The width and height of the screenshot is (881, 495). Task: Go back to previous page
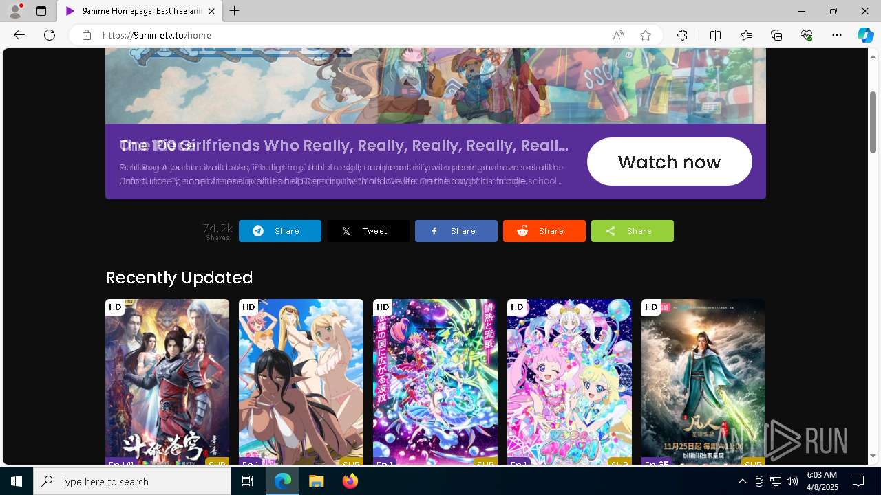tap(19, 35)
